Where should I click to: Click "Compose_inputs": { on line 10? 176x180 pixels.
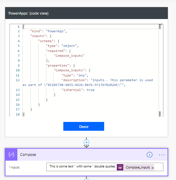click(72, 70)
